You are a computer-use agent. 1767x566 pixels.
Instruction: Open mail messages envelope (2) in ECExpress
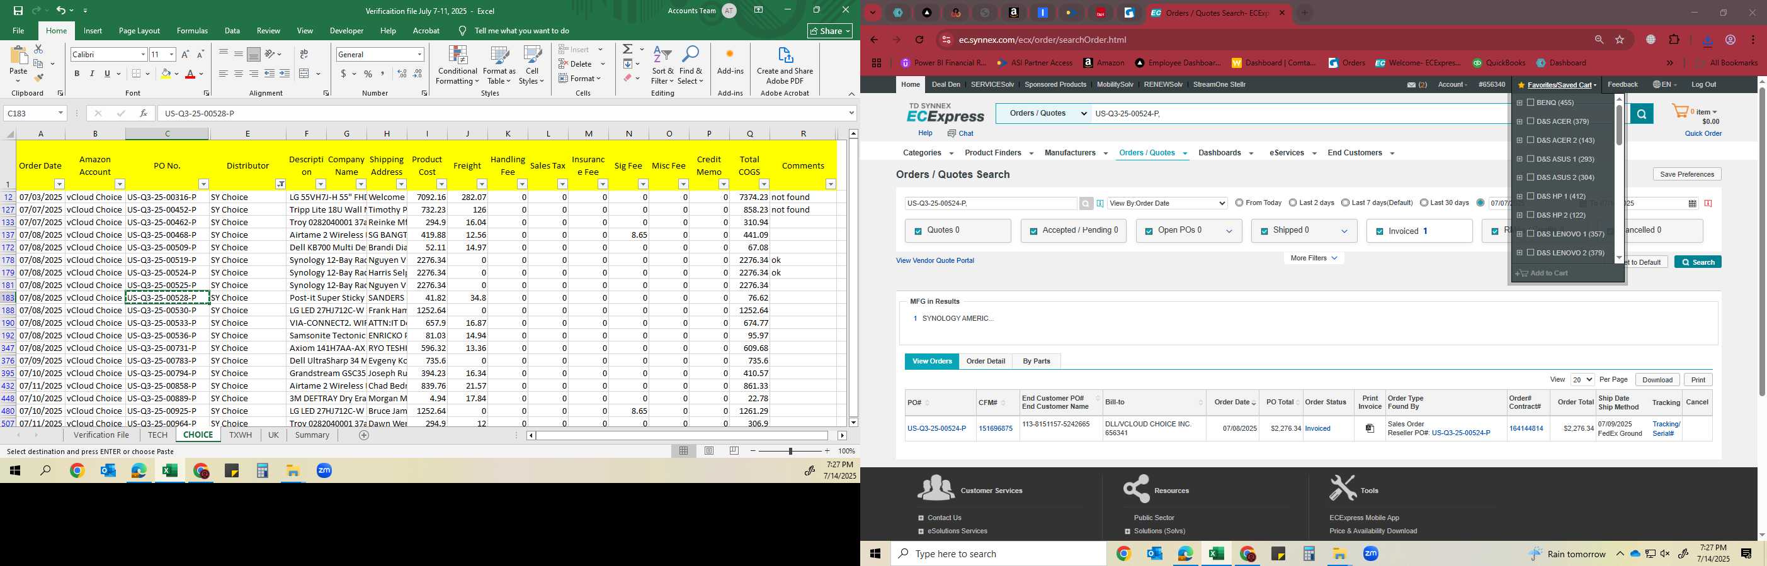tap(1417, 85)
